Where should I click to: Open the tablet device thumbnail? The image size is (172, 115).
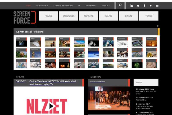point(137,42)
